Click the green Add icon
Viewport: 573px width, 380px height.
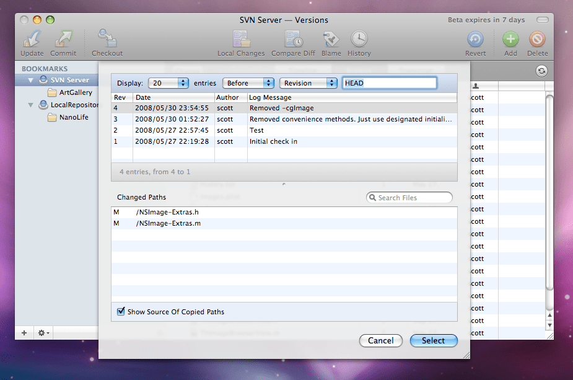pyautogui.click(x=510, y=40)
